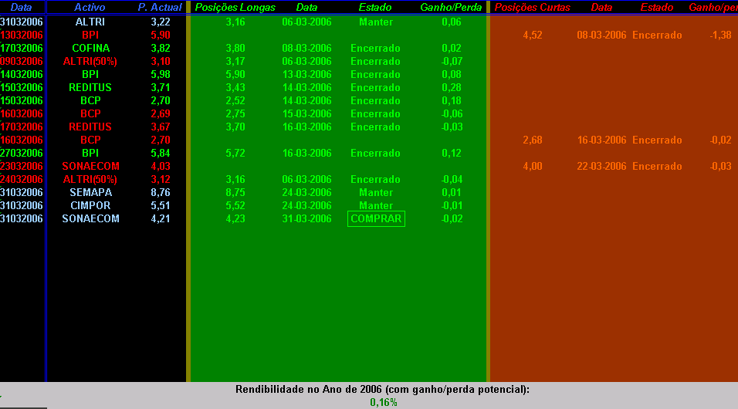Click the date 13-03-2006 in long positions
Screen dimensions: 738x409
[307, 74]
